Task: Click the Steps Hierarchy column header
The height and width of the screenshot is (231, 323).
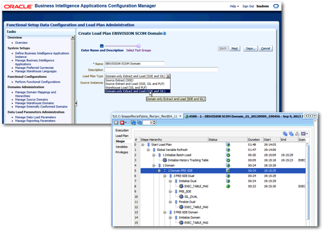Action: pos(174,140)
